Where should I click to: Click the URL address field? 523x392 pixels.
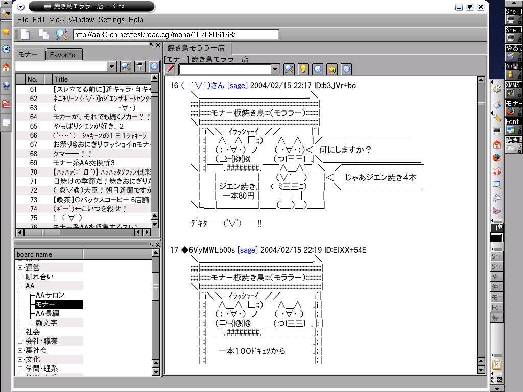(x=176, y=34)
